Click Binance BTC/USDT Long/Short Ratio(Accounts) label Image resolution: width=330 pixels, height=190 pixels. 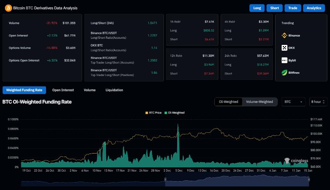tap(108, 35)
